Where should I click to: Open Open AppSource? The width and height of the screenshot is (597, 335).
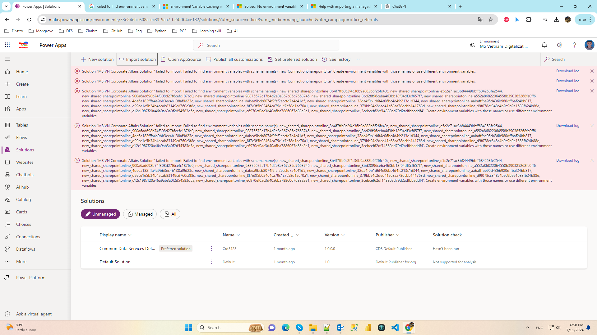181,59
